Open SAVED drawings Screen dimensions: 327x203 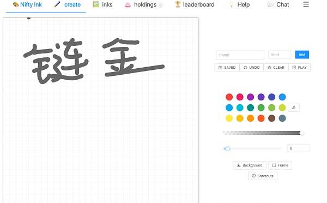(227, 68)
